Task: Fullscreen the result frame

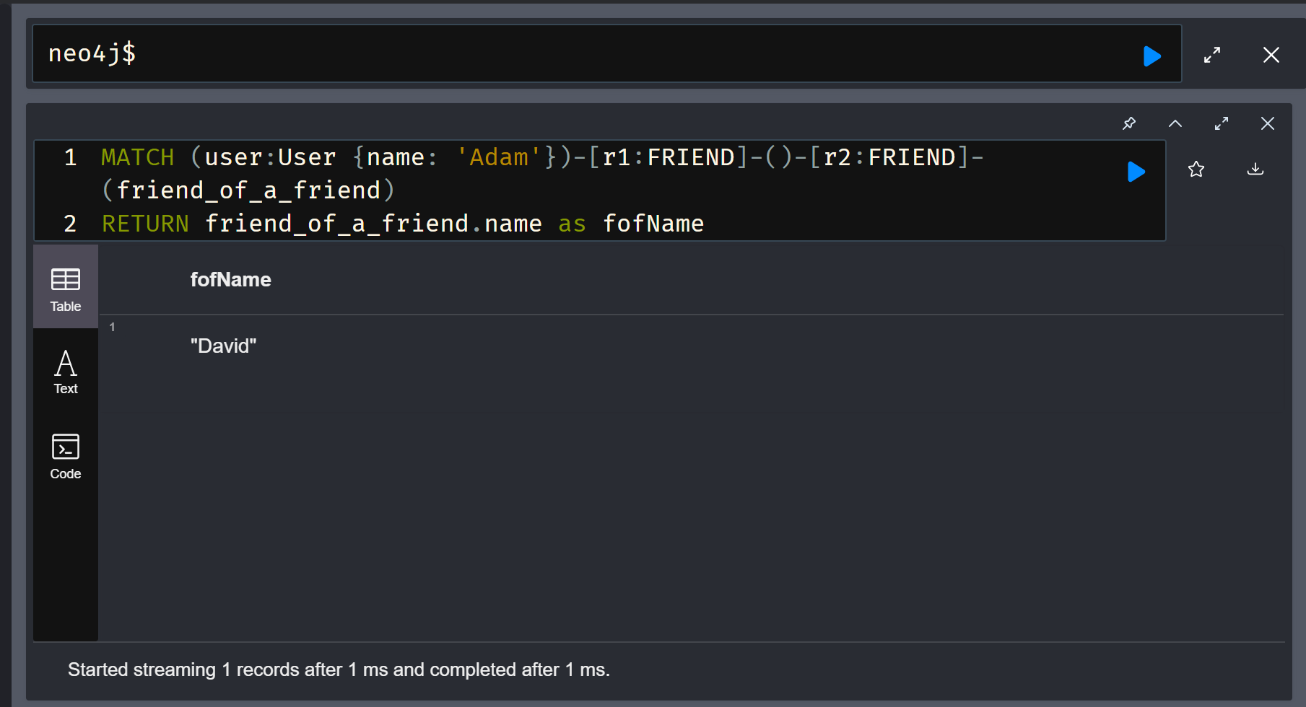Action: pos(1222,123)
